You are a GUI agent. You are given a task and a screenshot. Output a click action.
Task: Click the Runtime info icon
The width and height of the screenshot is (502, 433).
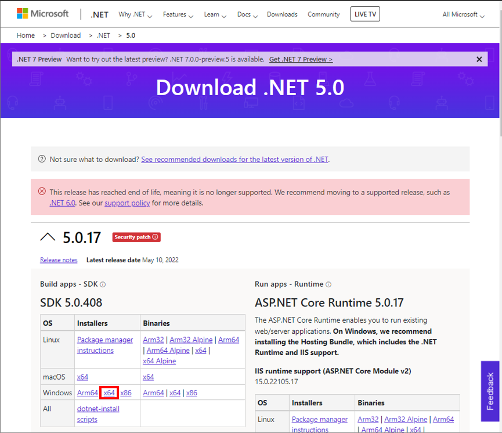(328, 284)
